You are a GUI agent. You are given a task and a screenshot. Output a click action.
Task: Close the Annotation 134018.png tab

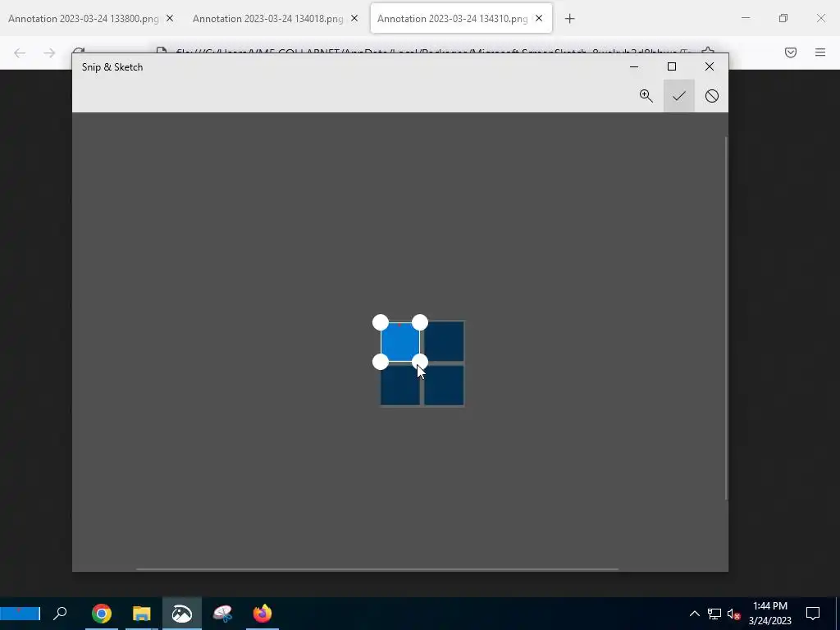tap(354, 18)
